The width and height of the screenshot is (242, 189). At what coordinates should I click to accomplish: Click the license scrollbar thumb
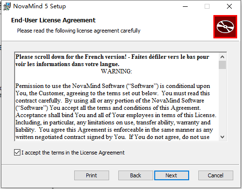click(222, 65)
